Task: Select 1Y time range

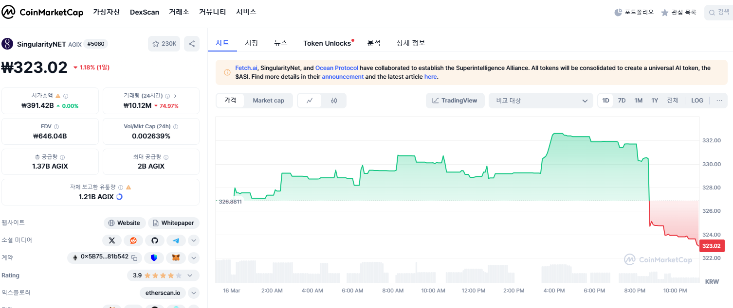Action: (x=655, y=101)
